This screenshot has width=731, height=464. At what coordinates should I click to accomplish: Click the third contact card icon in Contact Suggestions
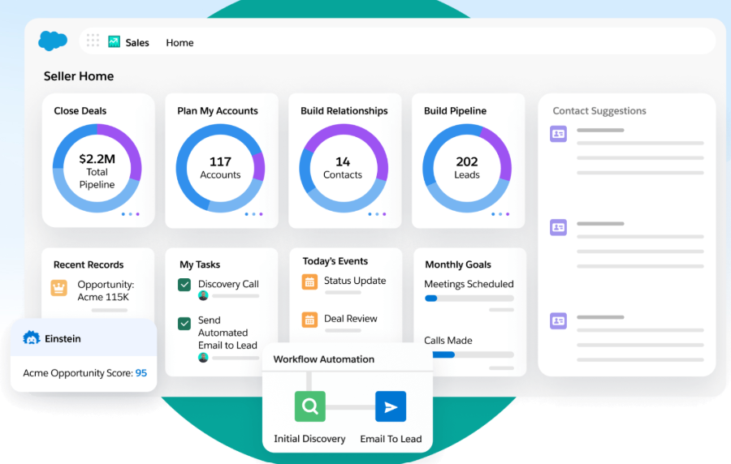click(x=558, y=320)
